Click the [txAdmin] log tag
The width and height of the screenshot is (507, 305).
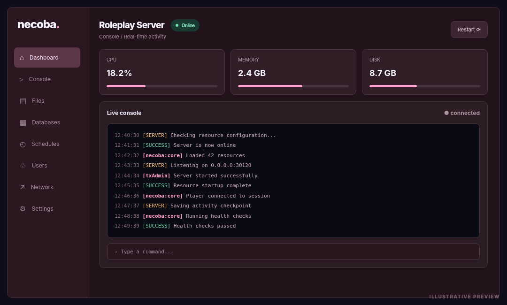[x=156, y=176]
